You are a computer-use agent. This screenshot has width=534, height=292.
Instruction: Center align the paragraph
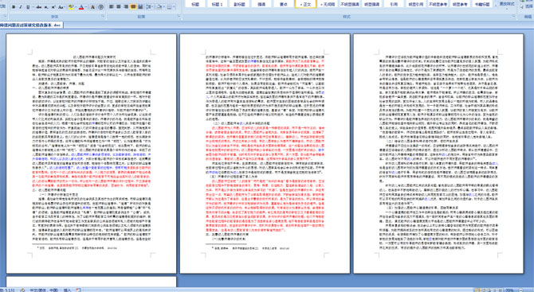(119, 7)
